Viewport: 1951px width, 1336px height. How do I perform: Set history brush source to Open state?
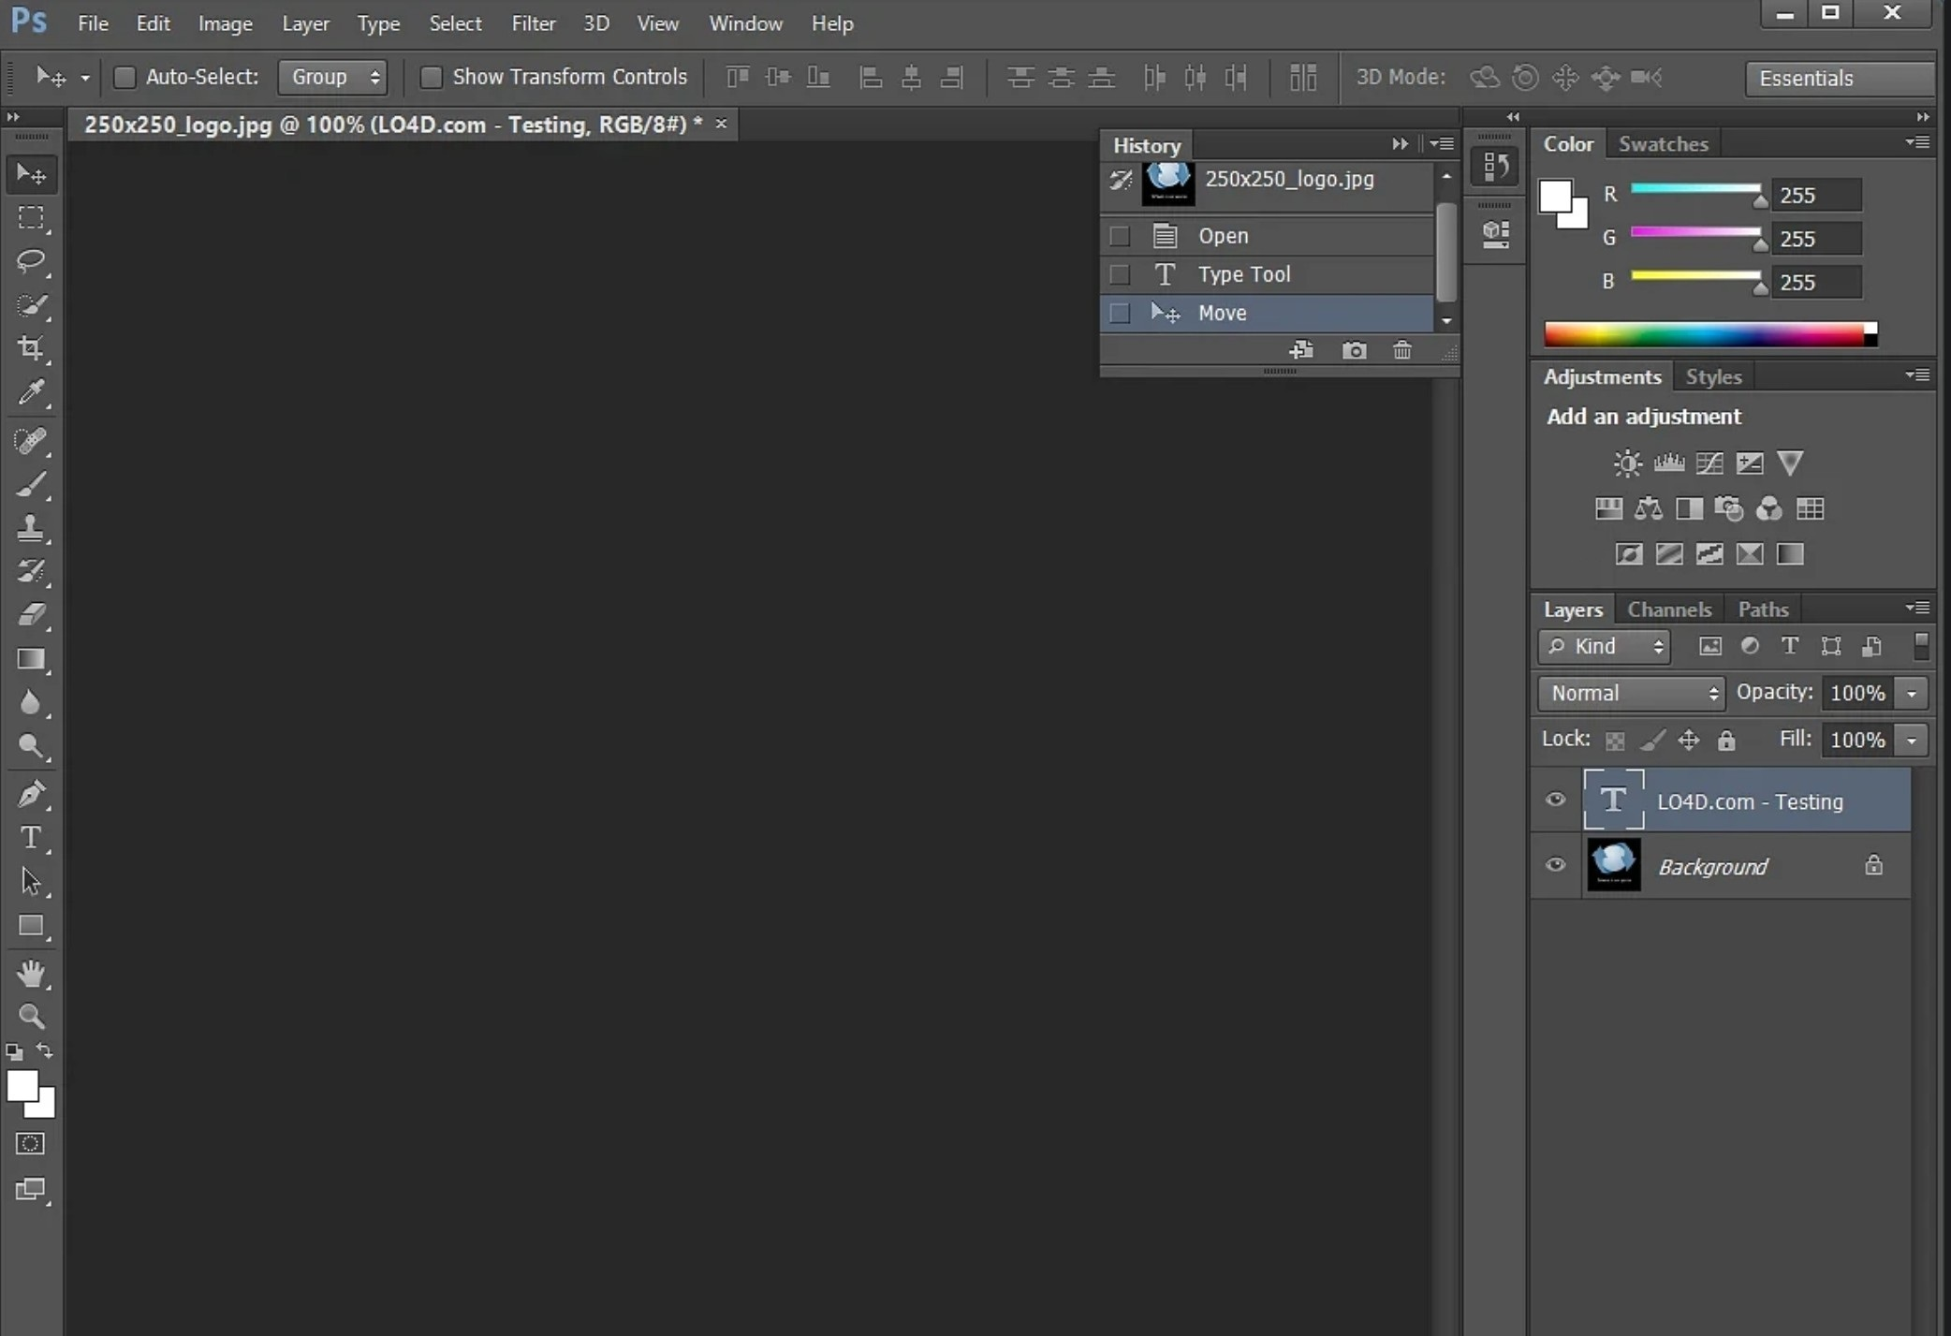1120,236
